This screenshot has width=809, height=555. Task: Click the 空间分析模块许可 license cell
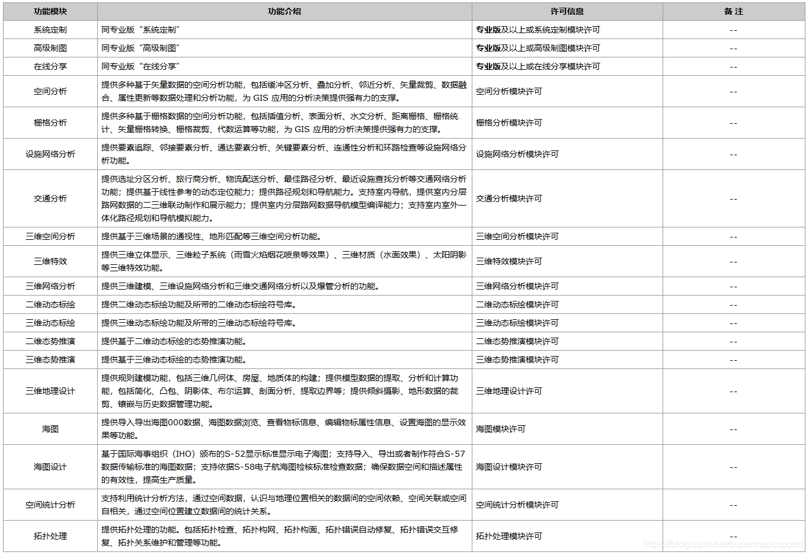567,91
